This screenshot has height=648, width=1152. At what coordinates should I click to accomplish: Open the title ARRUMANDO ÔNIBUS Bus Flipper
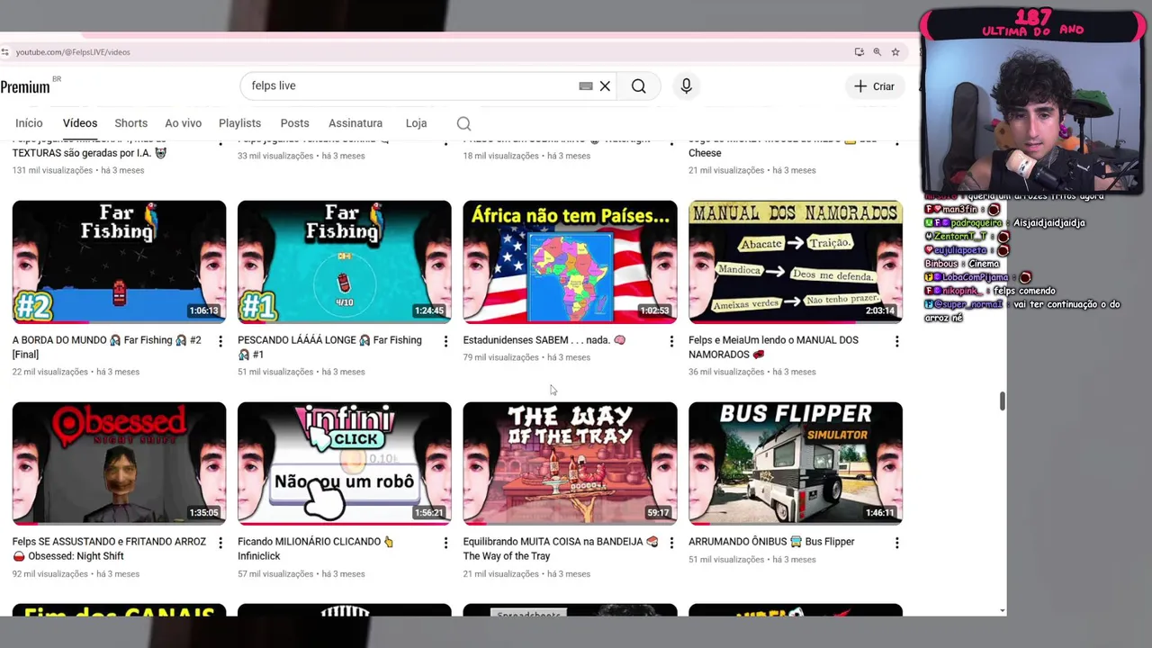tap(771, 542)
